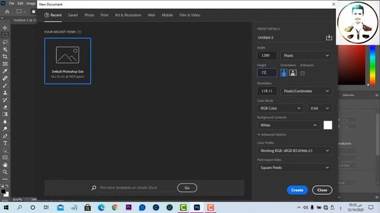Image resolution: width=380 pixels, height=213 pixels.
Task: Switch to the Saved tab
Action: (72, 15)
